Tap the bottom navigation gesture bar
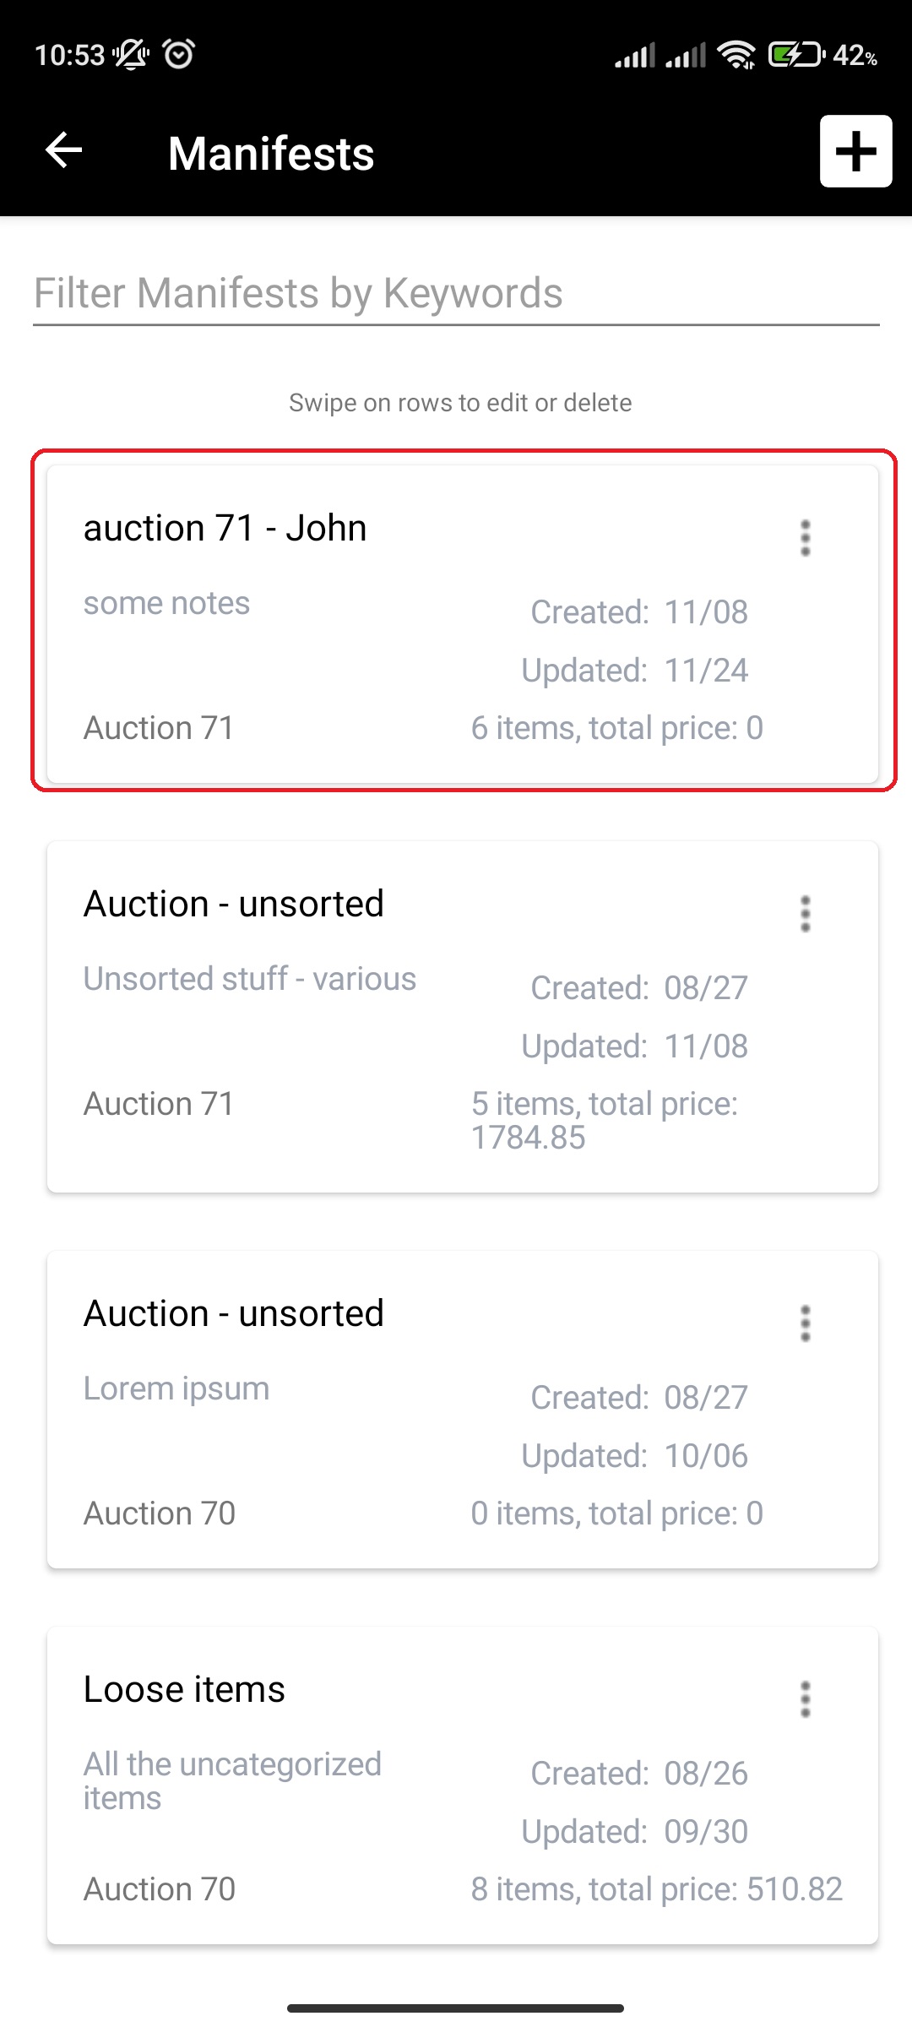912x2027 pixels. pos(456,2008)
